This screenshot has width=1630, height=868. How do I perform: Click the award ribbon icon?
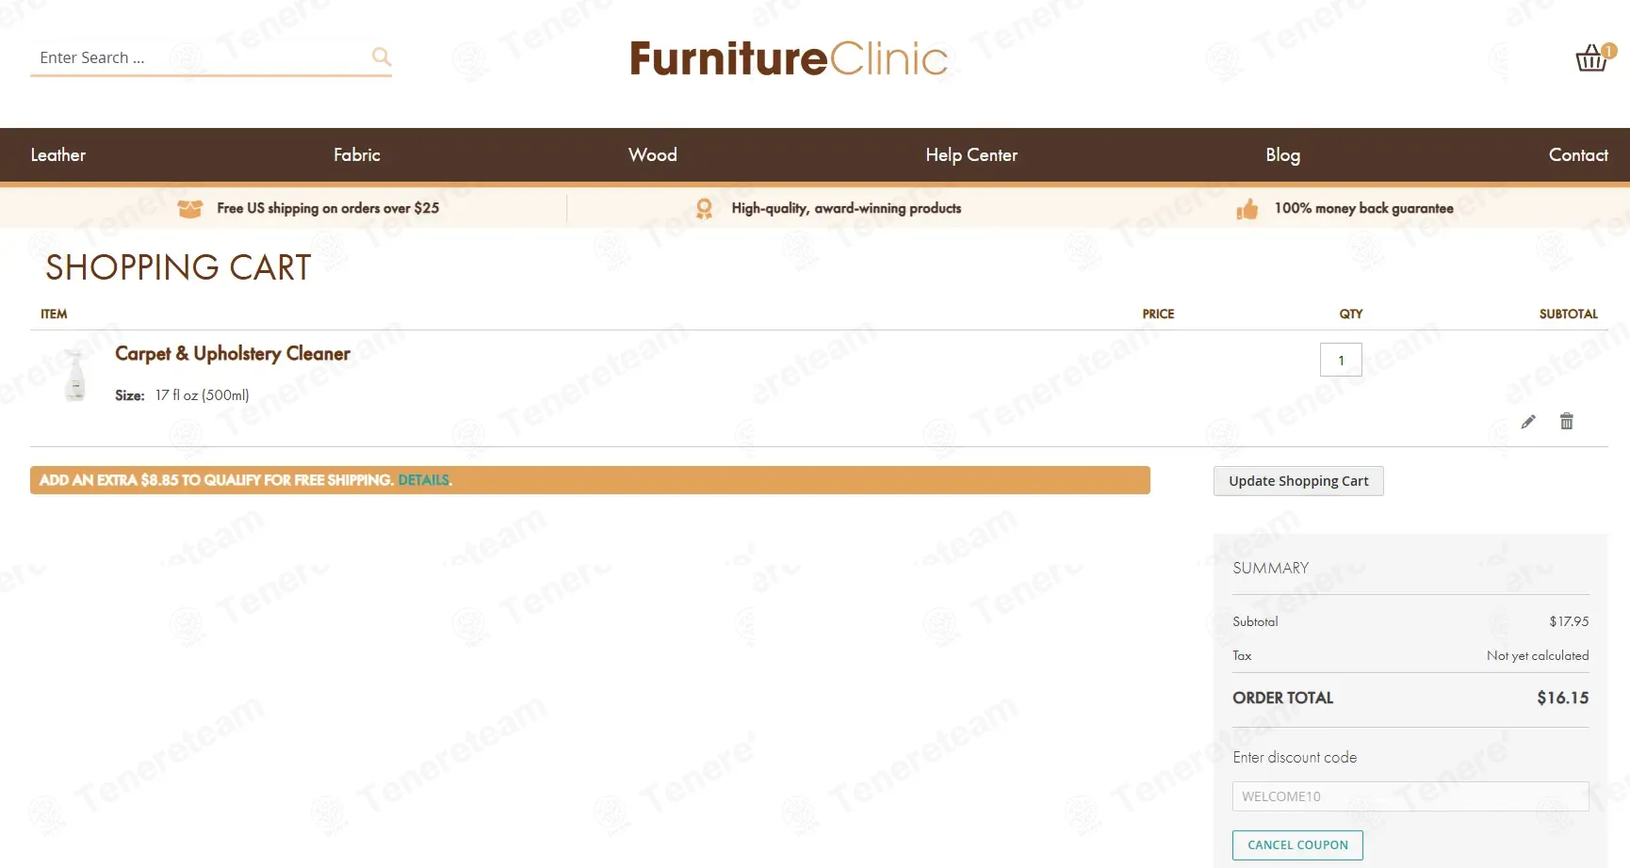coord(704,208)
